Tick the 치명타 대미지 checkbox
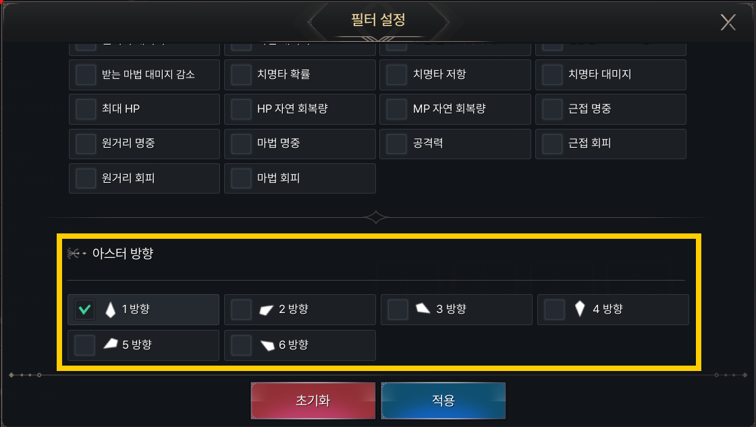Viewport: 756px width, 427px height. [552, 74]
